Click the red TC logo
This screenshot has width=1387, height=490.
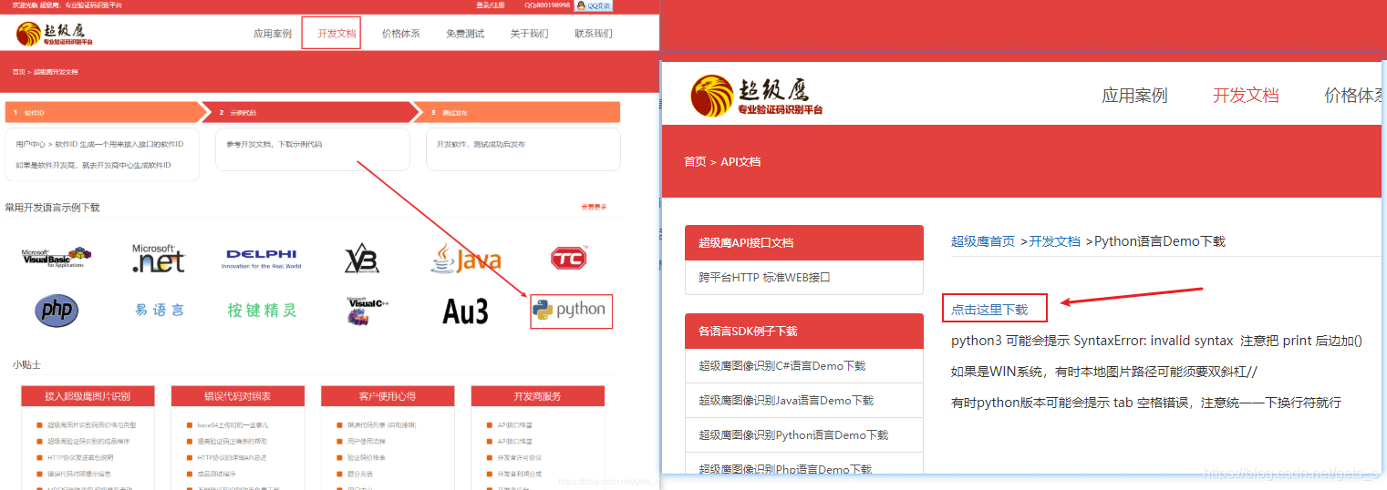point(569,259)
